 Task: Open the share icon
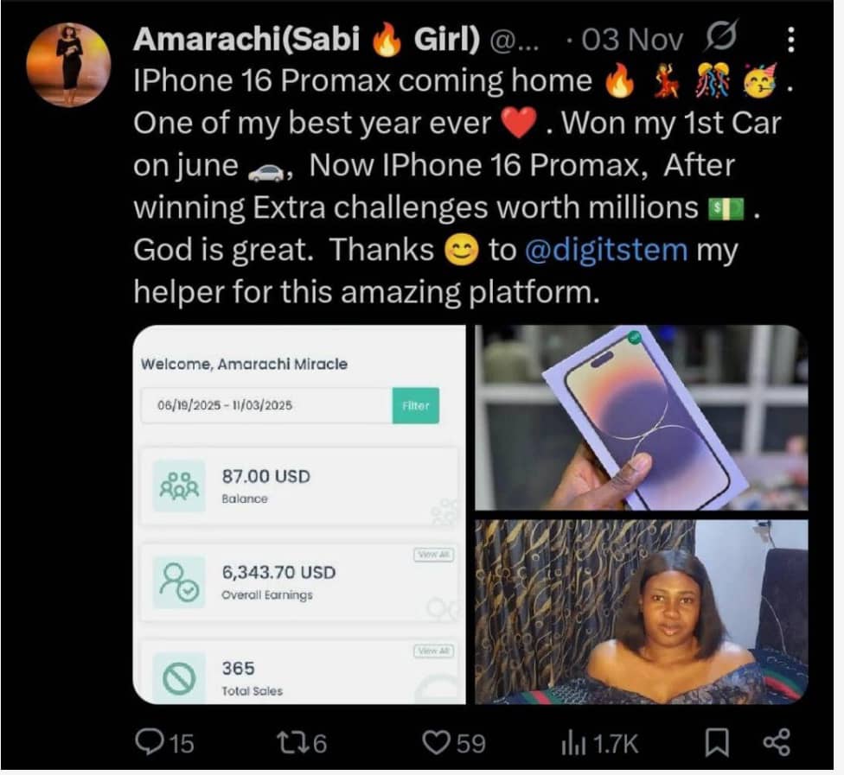tap(777, 742)
